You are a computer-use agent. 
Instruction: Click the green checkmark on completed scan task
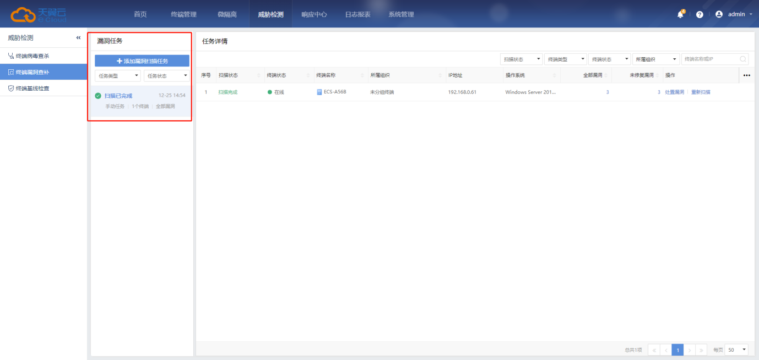click(98, 96)
